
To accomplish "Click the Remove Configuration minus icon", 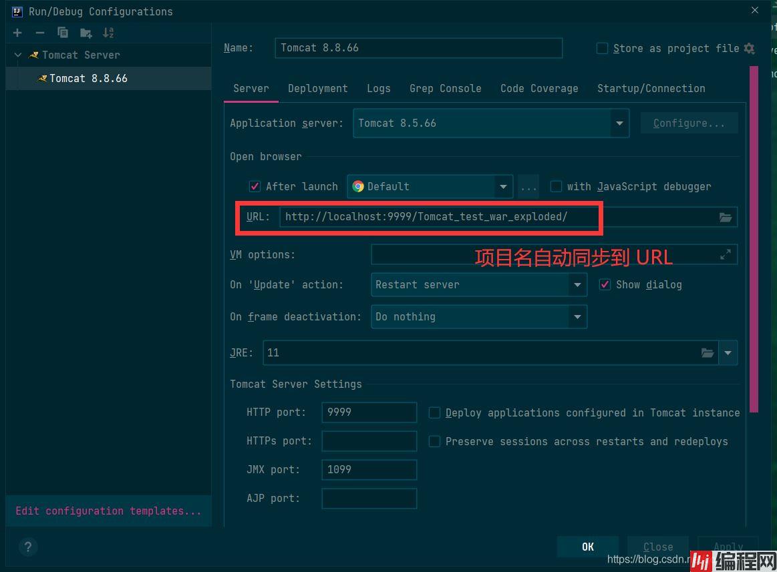I will (40, 33).
